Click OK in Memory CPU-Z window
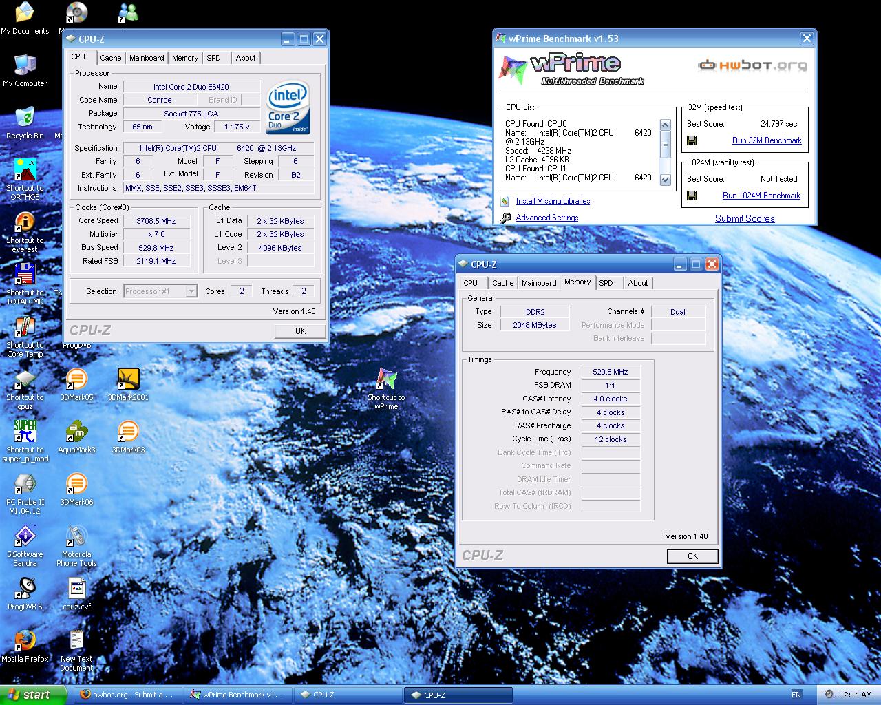The height and width of the screenshot is (705, 881). [692, 556]
